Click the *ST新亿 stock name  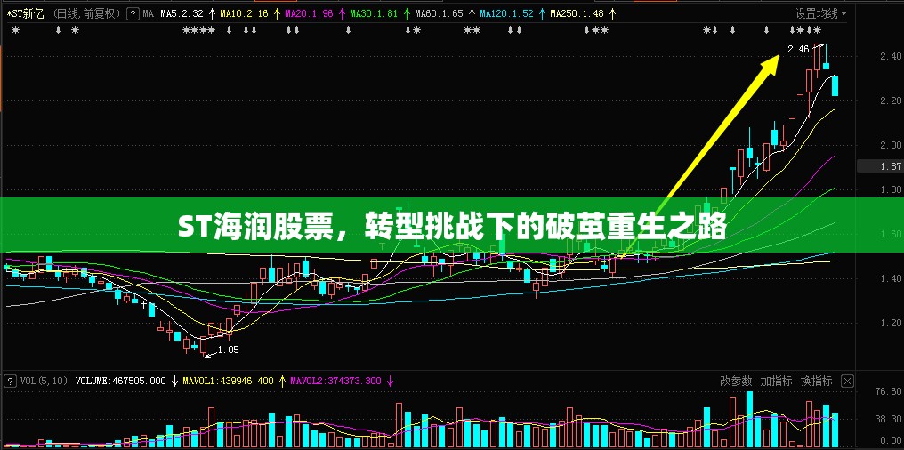(x=25, y=13)
